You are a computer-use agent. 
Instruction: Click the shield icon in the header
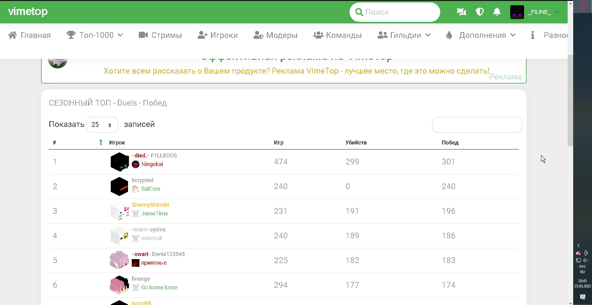(480, 12)
